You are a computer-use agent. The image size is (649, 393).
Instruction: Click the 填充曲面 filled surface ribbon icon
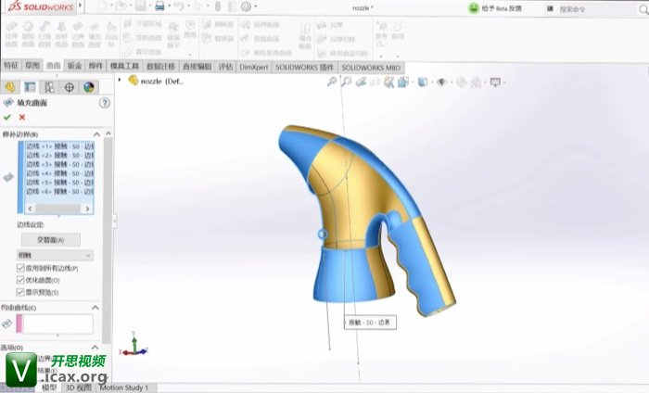click(94, 34)
